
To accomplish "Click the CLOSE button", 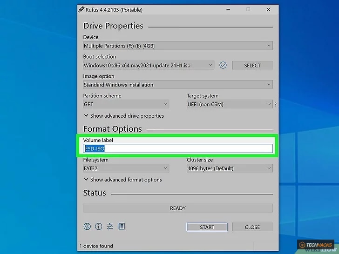I will click(x=252, y=227).
